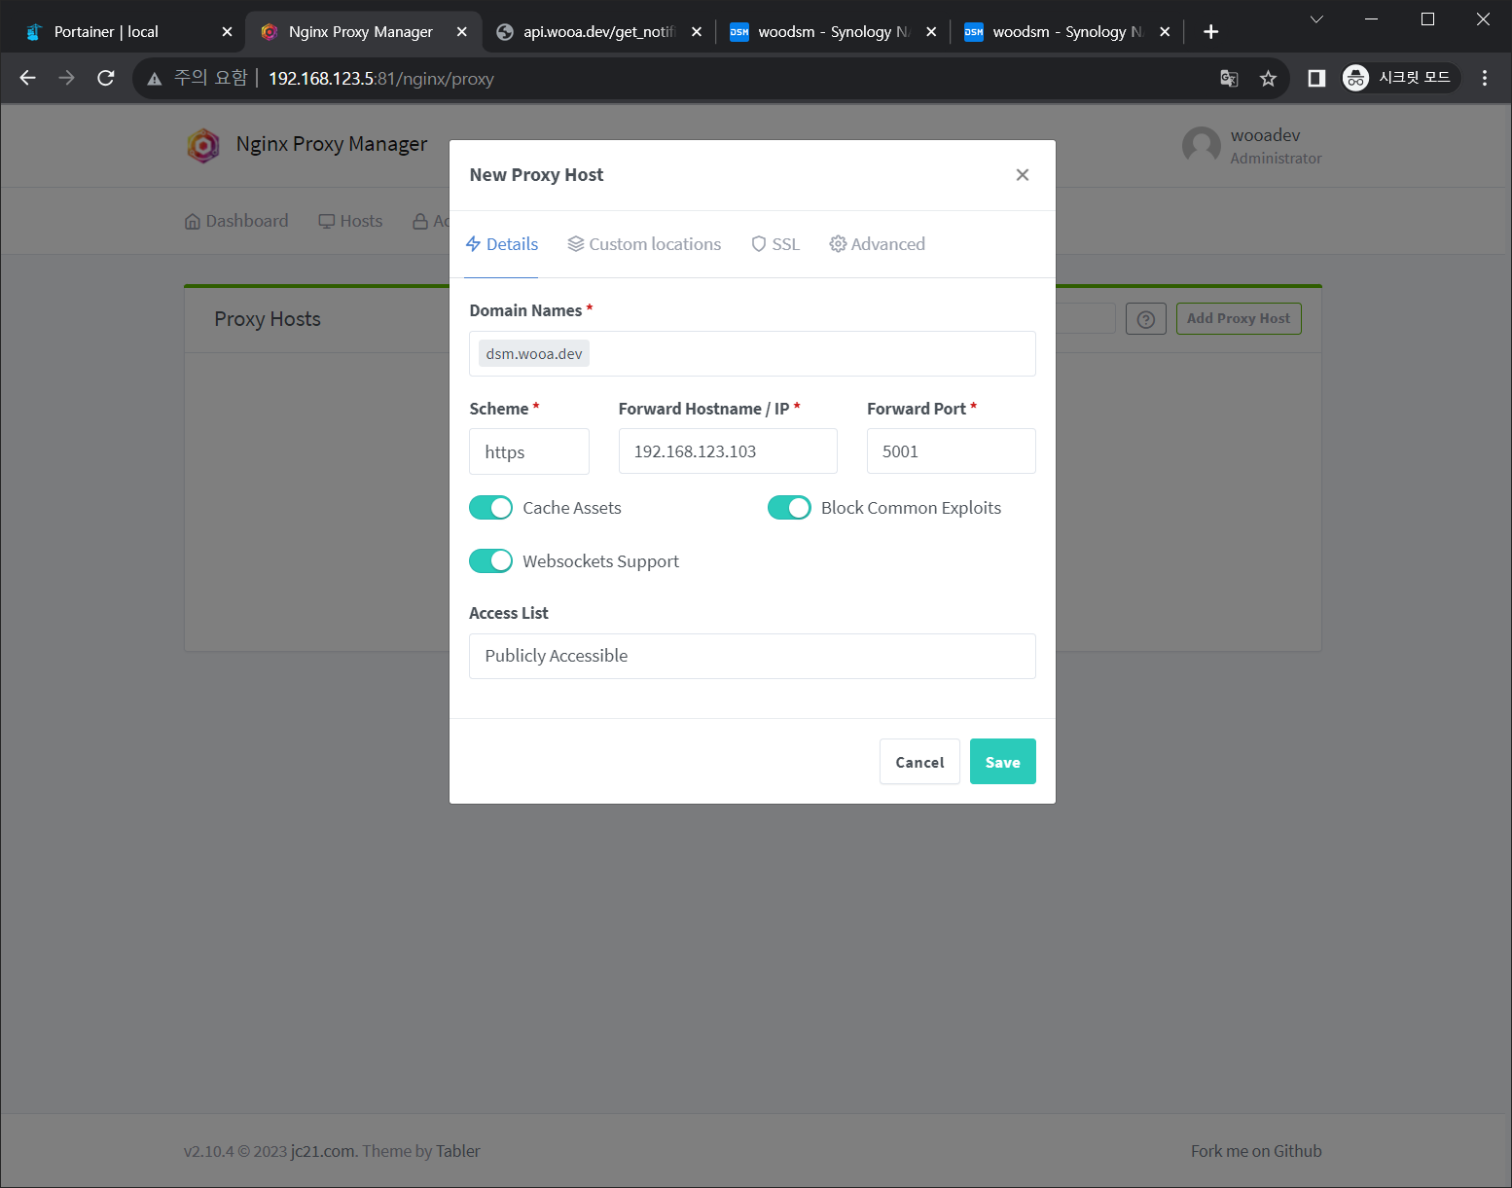
Task: Switch to the api.wooa.dev tab
Action: [599, 32]
